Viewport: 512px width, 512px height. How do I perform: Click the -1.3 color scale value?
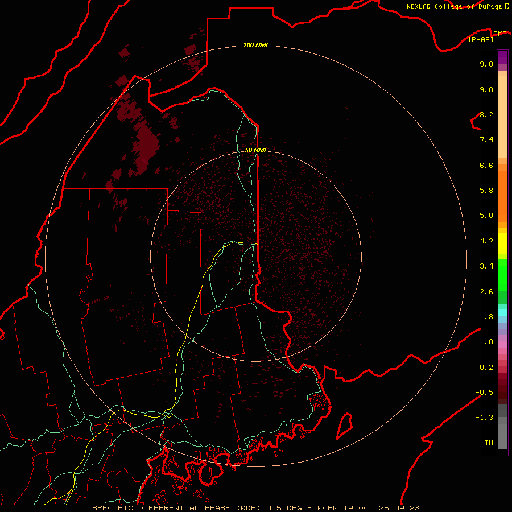pos(484,418)
